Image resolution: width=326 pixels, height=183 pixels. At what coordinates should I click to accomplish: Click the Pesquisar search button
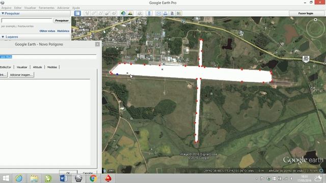(62, 20)
